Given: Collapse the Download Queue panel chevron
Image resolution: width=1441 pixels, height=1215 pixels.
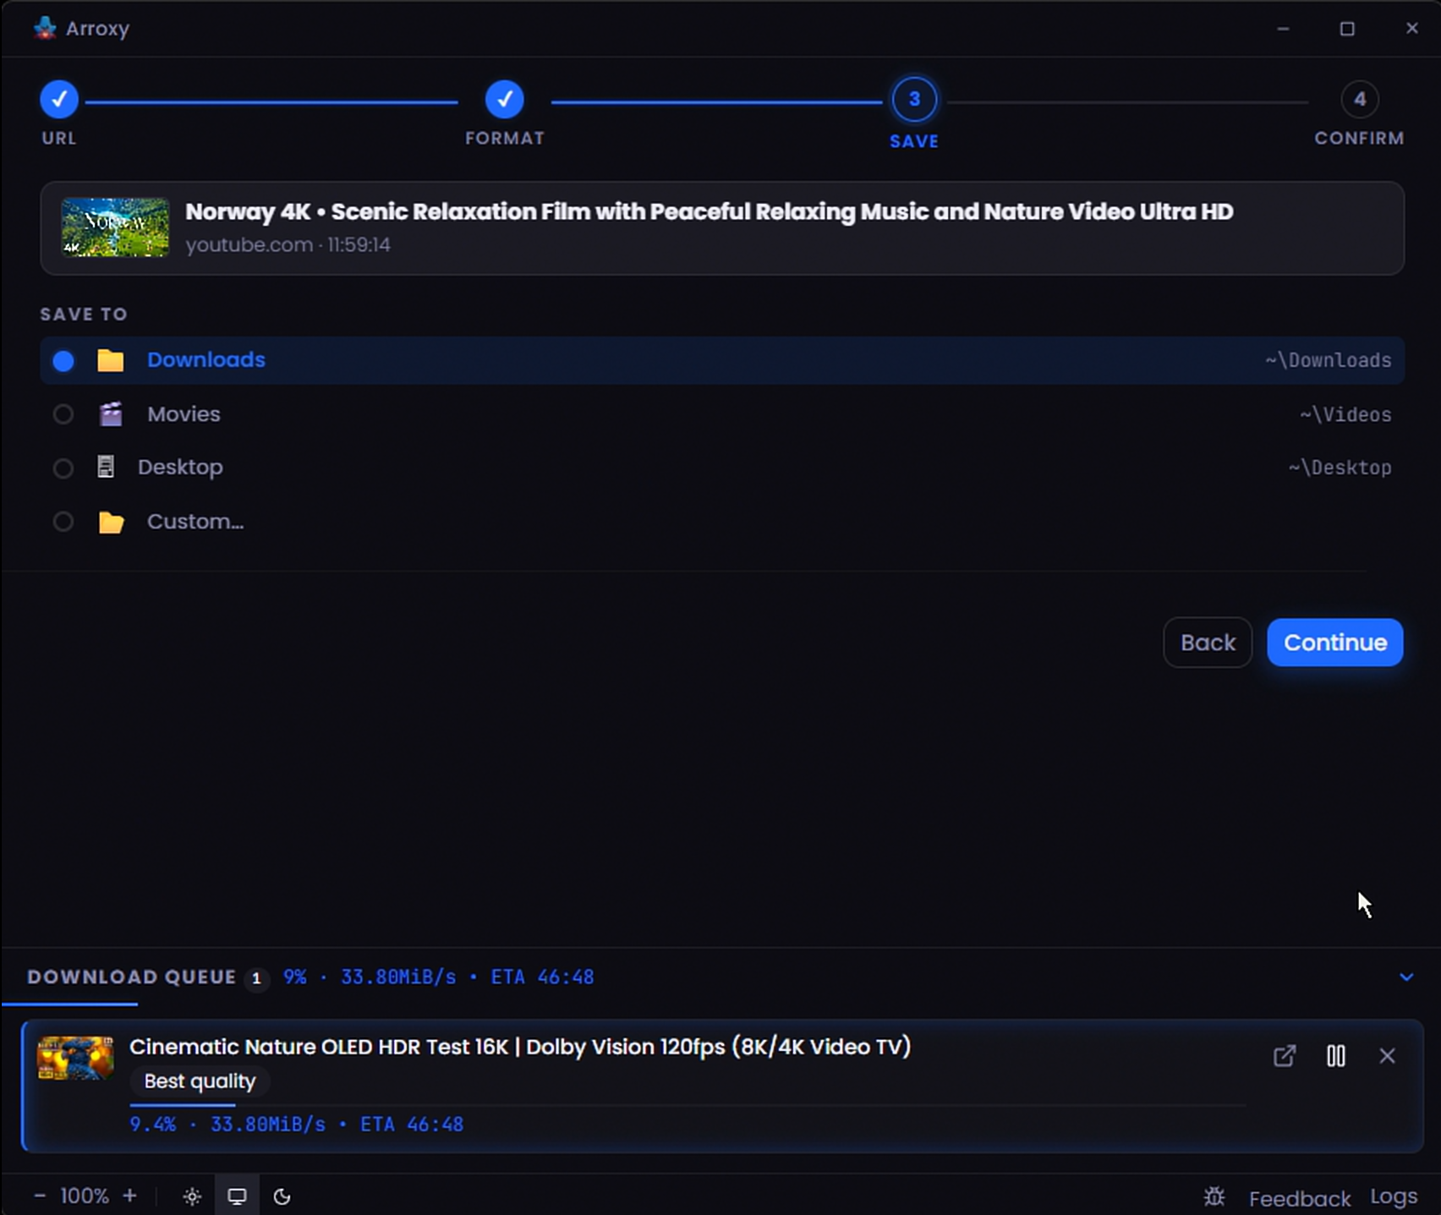Looking at the screenshot, I should 1406,977.
